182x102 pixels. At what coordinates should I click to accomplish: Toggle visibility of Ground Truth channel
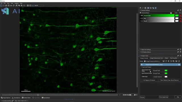coord(142,16)
